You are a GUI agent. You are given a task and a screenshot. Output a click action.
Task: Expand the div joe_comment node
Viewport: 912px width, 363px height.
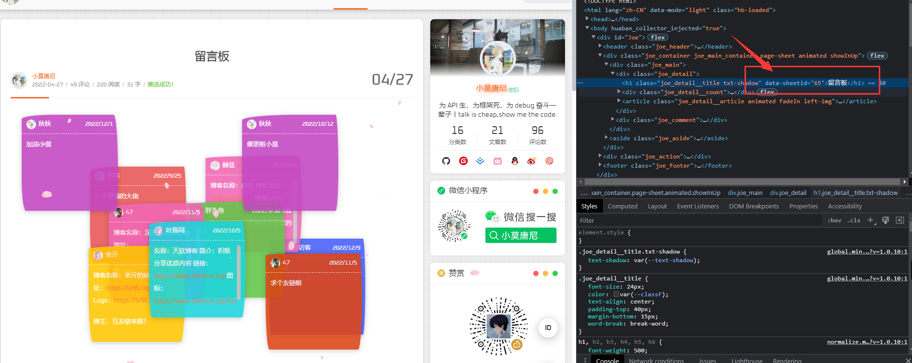pos(612,120)
